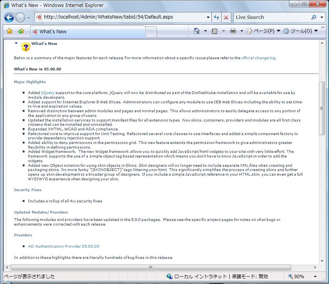The height and width of the screenshot is (284, 329).
Task: Click the browser Forward arrow button
Action: click(20, 17)
